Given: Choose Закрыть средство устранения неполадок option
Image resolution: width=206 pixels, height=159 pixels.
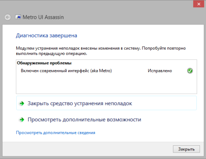Looking at the screenshot, I should (106, 103).
